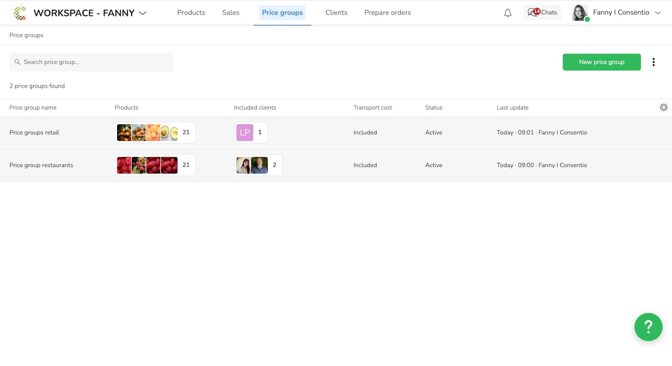Expand the Fanny I Consentio account menu
This screenshot has height=366, width=672.
657,13
